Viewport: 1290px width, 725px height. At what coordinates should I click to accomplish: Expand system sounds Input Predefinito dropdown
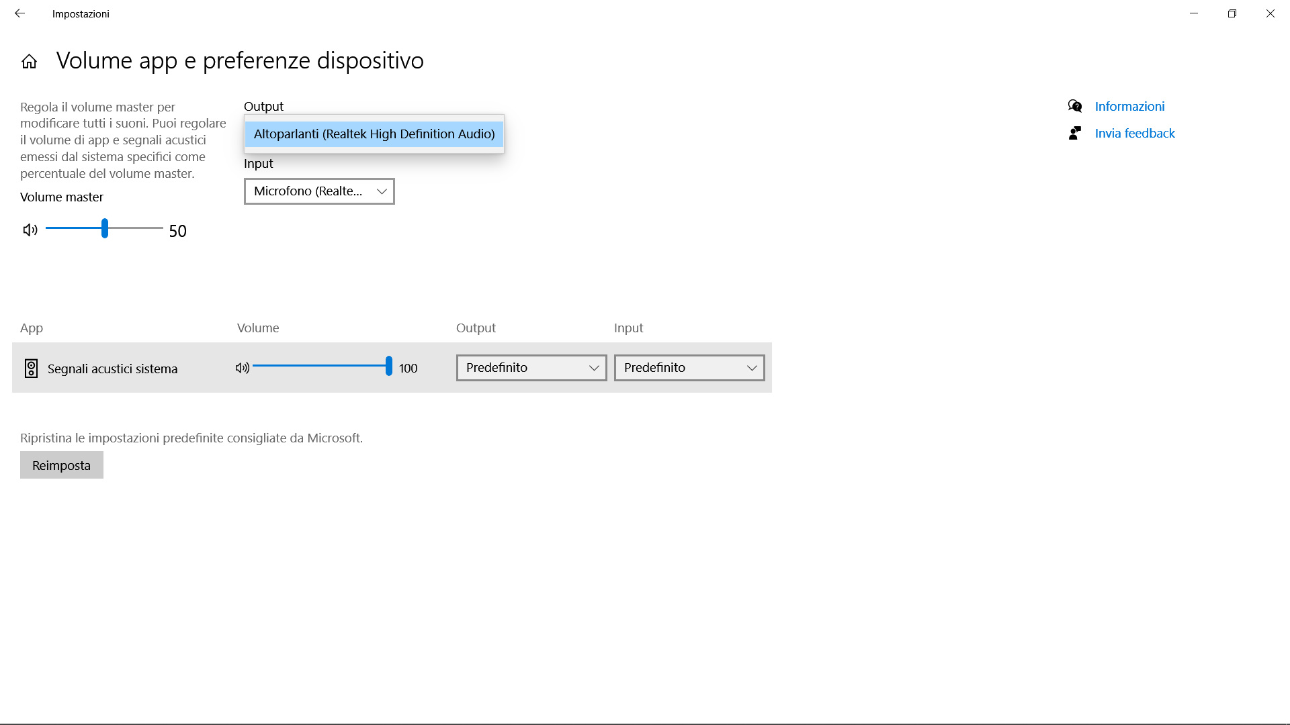click(x=689, y=368)
